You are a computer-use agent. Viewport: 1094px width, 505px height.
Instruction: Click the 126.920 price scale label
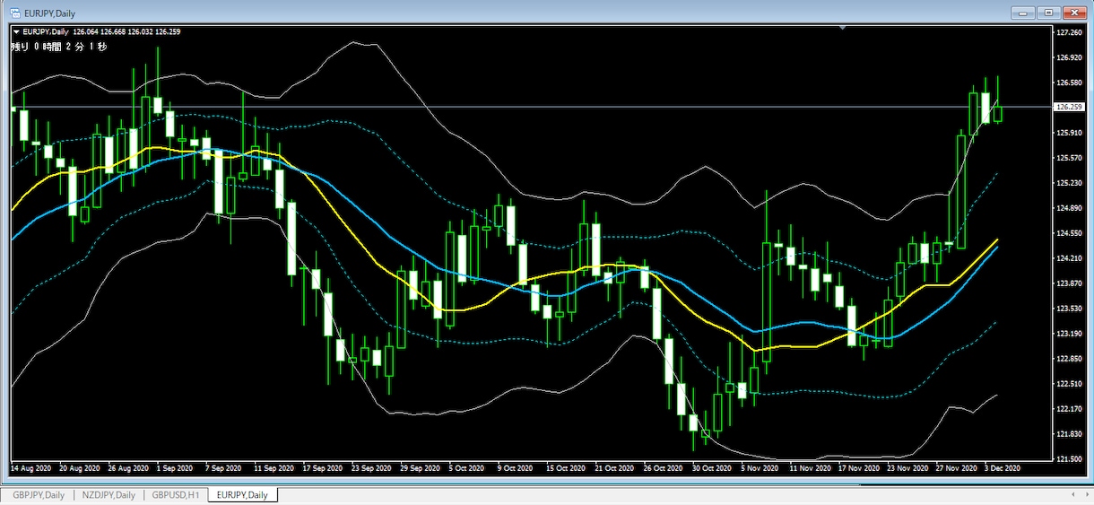pos(1069,57)
